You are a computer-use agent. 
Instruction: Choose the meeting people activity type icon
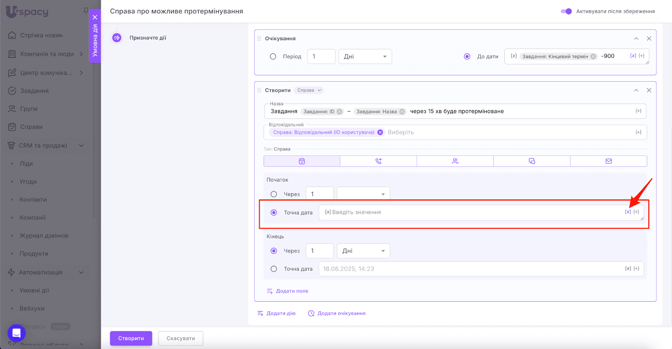(x=455, y=161)
